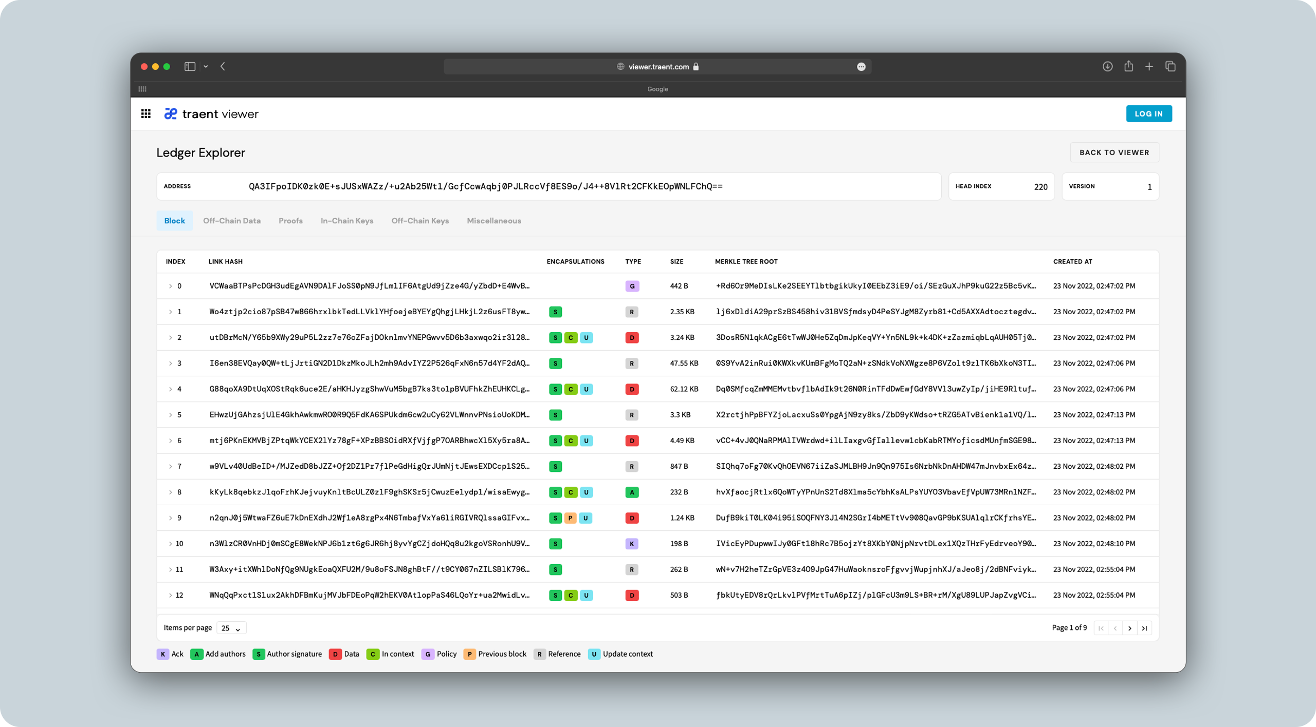Jump to the last page icon
This screenshot has width=1316, height=727.
(x=1145, y=628)
